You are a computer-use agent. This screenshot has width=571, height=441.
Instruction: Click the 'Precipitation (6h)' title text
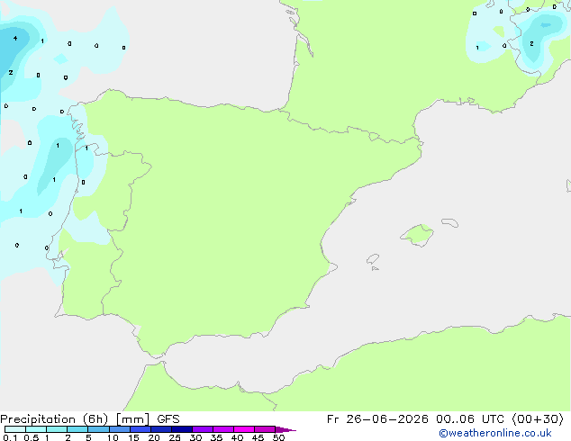pos(54,419)
